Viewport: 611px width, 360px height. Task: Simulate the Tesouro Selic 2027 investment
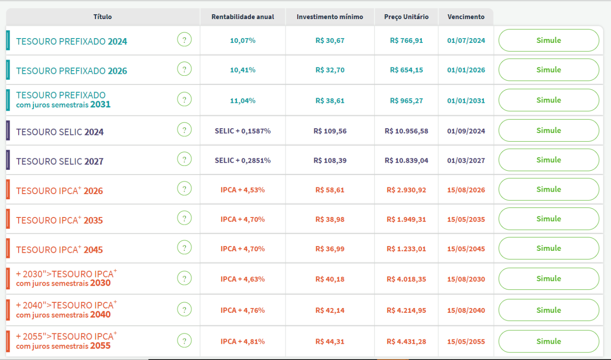[548, 160]
